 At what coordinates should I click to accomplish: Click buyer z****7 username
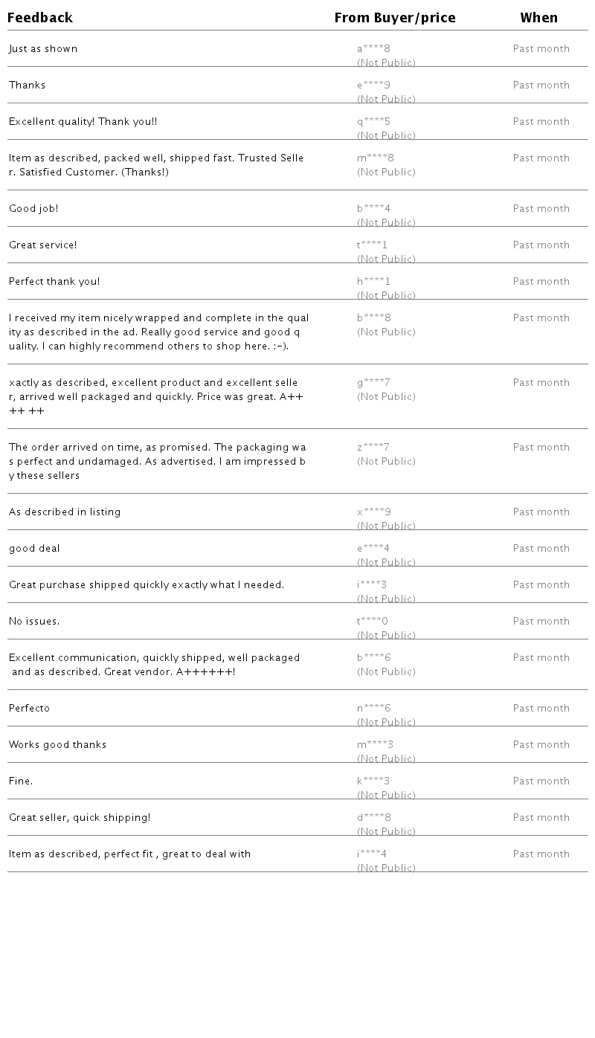pos(373,448)
